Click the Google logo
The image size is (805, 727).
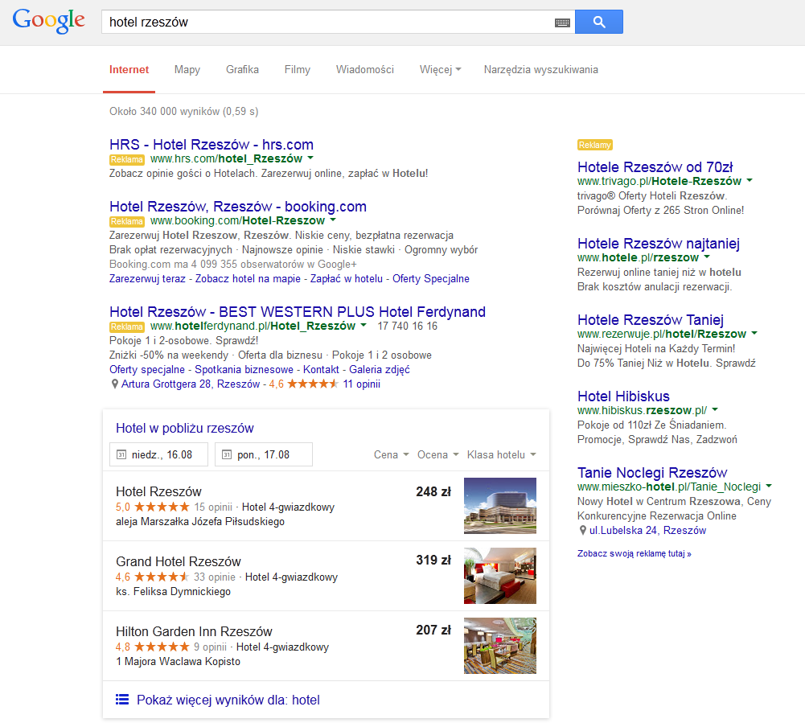(49, 21)
